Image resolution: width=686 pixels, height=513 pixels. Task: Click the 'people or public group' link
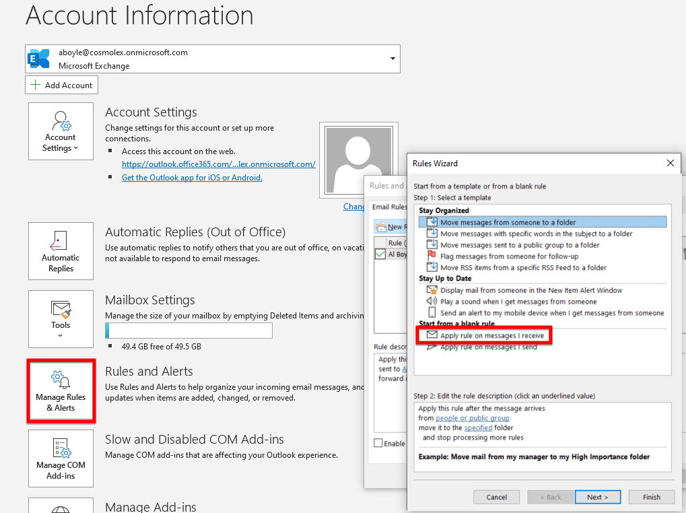click(473, 418)
